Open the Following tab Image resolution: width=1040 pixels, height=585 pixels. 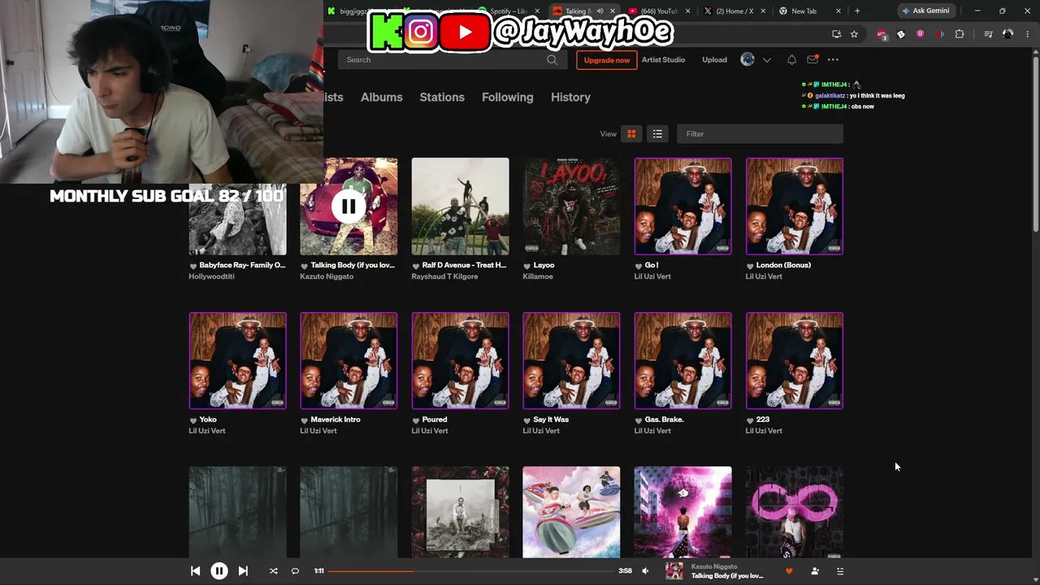[x=508, y=97]
